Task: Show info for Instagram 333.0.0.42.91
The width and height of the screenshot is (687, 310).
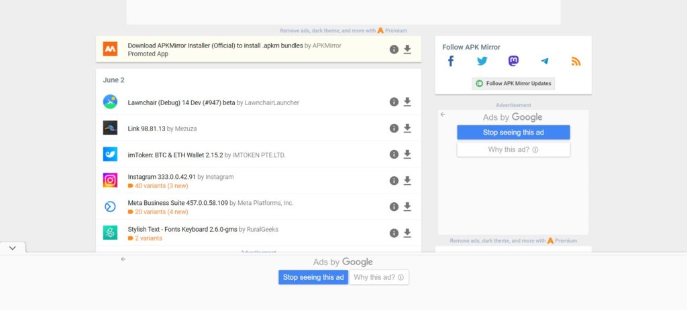Action: pyautogui.click(x=394, y=181)
